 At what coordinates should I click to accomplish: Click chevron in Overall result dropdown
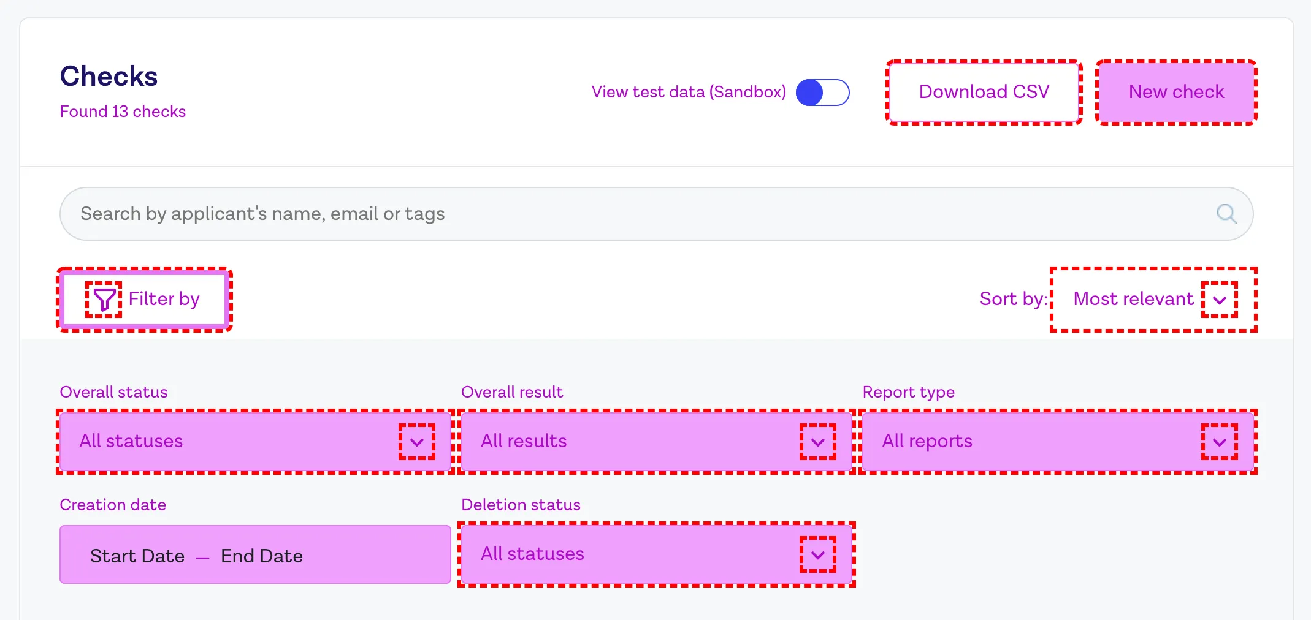tap(818, 442)
